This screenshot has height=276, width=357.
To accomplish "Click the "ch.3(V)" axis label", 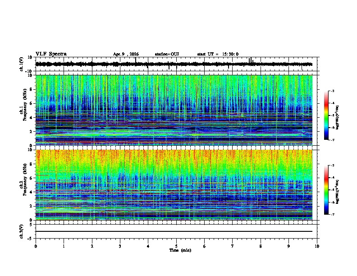I will 22,231.
